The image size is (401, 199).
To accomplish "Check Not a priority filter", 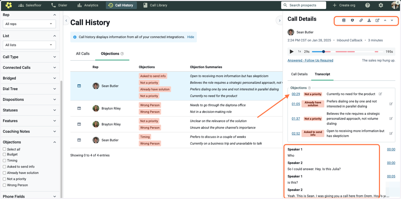I will tap(4, 179).
